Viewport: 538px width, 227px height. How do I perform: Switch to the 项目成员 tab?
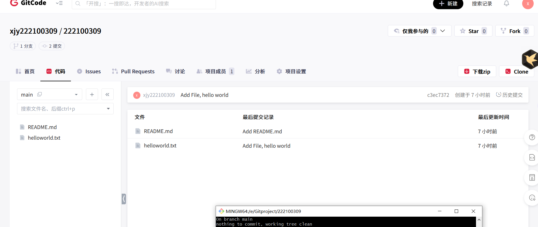click(215, 71)
